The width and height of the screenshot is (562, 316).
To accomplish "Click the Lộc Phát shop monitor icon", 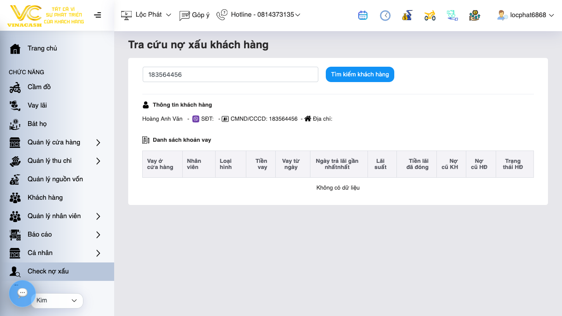I will tap(126, 16).
